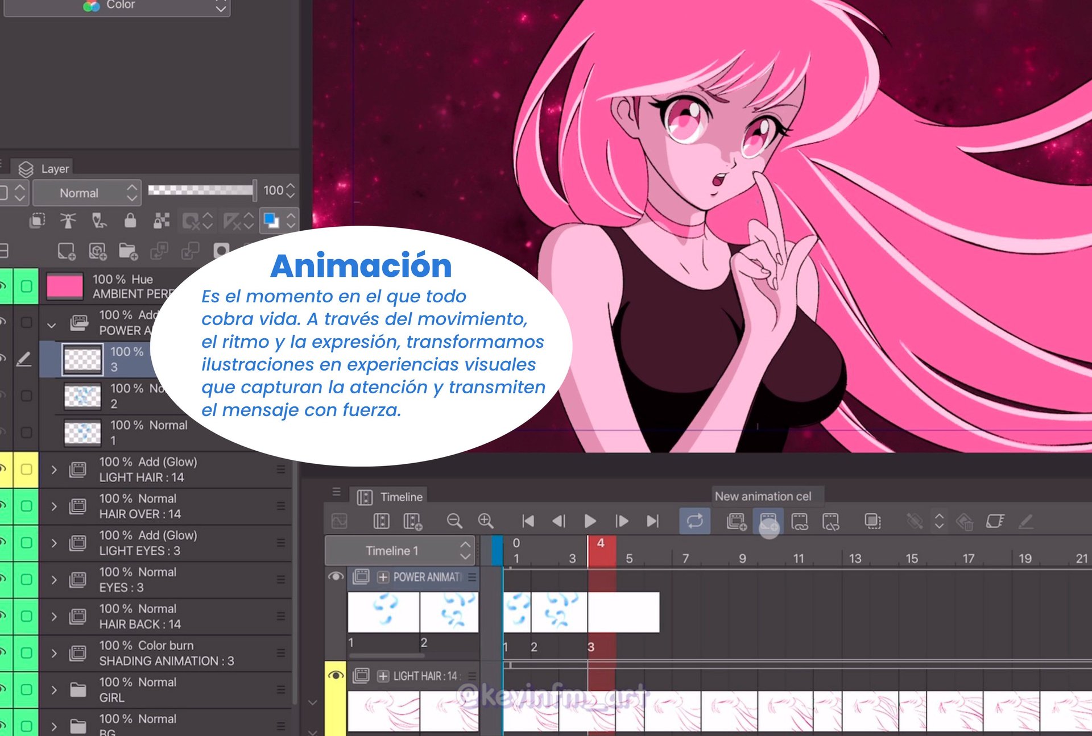Click the New animation cel icon

point(768,521)
